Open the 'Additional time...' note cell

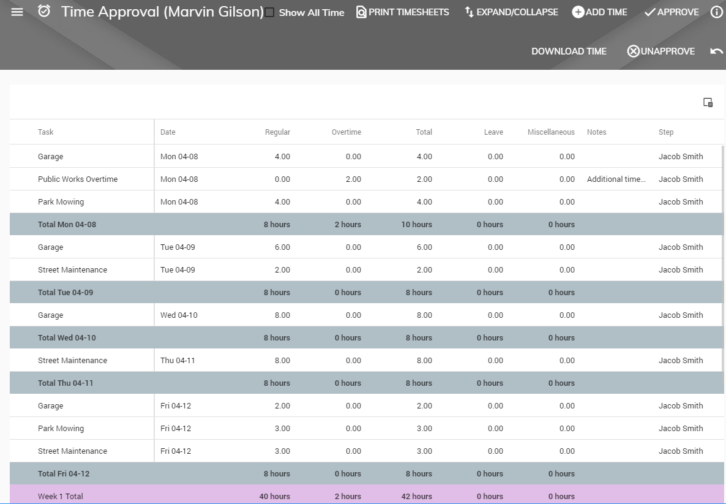(x=616, y=179)
